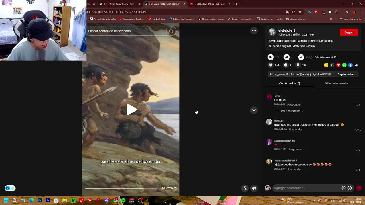Viewport: 365px width, 205px height.
Task: Open Spotify from taskbar
Action: click(x=123, y=200)
